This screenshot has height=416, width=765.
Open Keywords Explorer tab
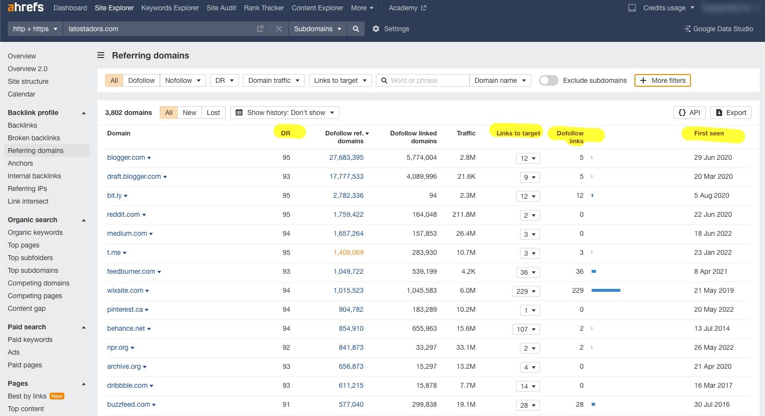[x=170, y=8]
